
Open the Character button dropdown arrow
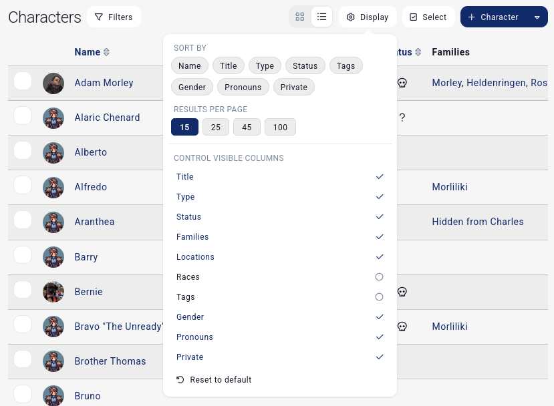[x=538, y=17]
